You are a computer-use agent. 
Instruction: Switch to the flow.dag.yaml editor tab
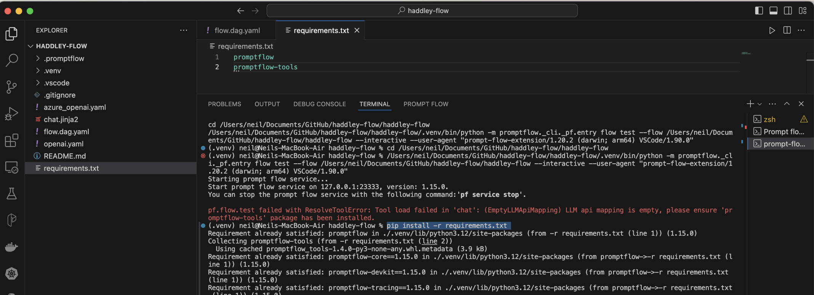click(x=237, y=30)
